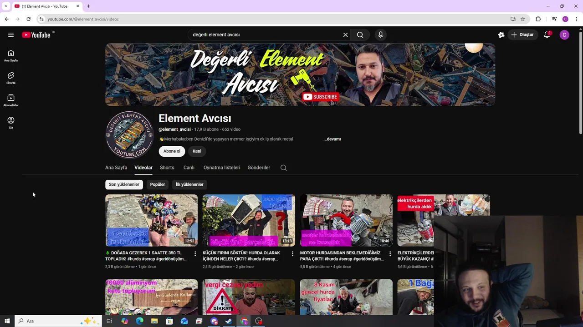
Task: Go back with the browser back arrow
Action: click(x=6, y=19)
